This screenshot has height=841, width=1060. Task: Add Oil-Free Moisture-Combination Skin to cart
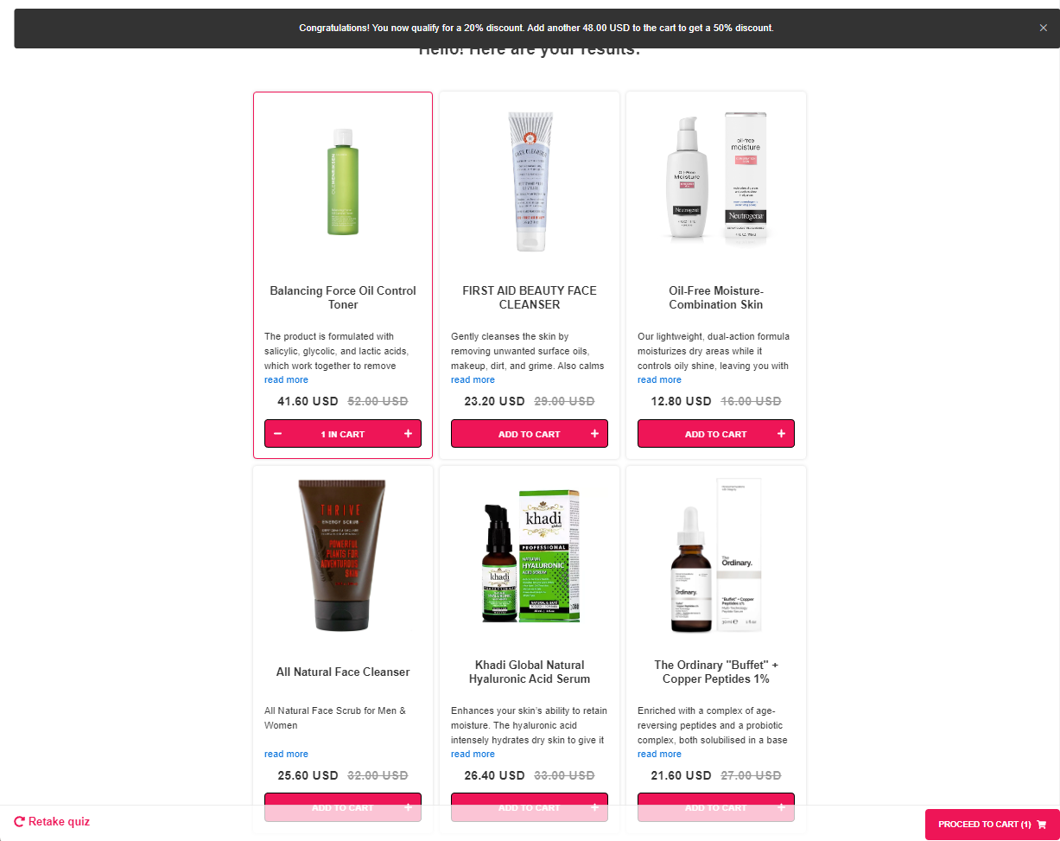(x=716, y=434)
